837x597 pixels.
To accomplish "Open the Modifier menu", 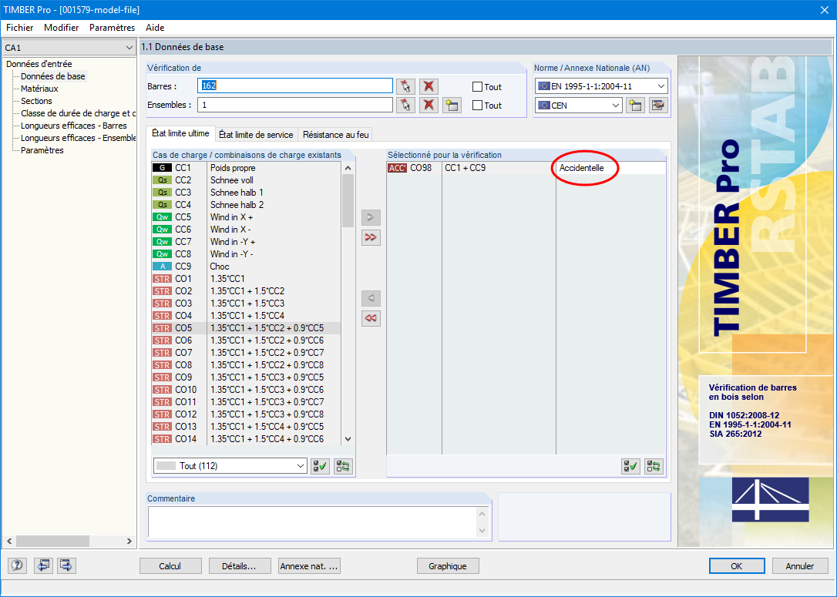I will pos(62,28).
